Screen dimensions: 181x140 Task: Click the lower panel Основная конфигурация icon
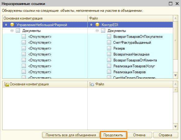[x=7, y=84]
